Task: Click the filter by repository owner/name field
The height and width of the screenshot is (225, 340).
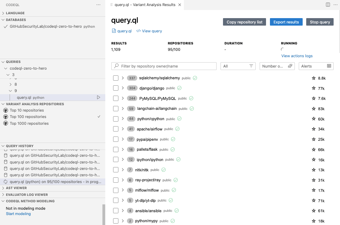Action: tap(164, 66)
